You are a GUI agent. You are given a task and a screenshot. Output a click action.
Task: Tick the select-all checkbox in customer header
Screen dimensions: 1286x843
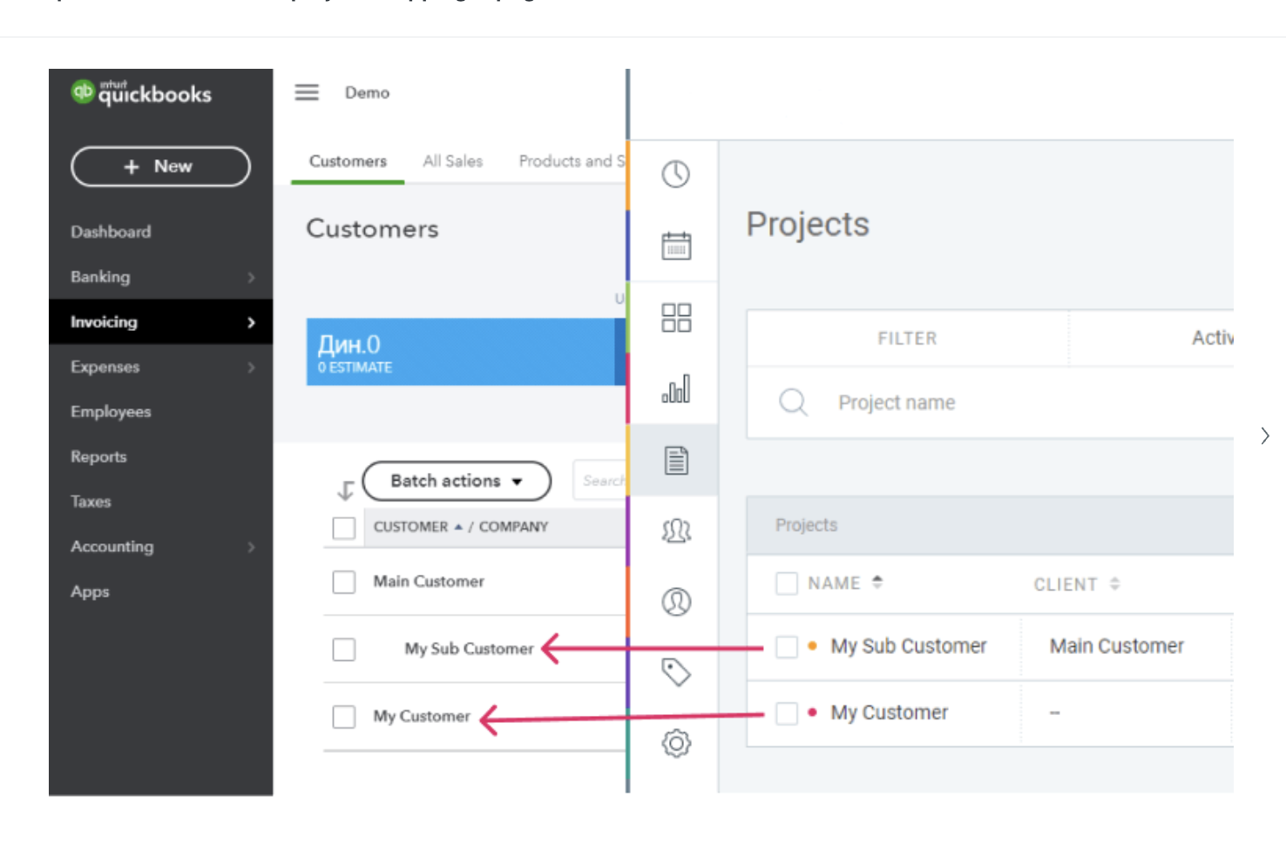[344, 528]
